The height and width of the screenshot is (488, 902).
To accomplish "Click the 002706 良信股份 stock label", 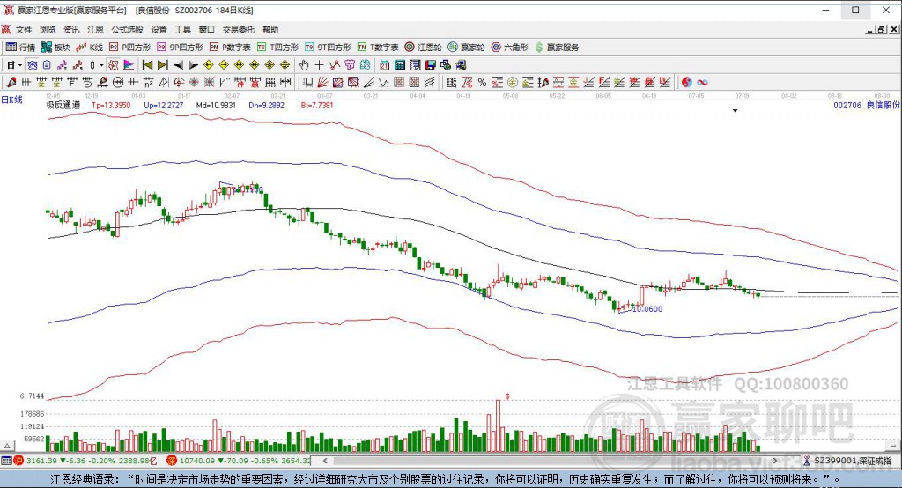I will point(867,106).
